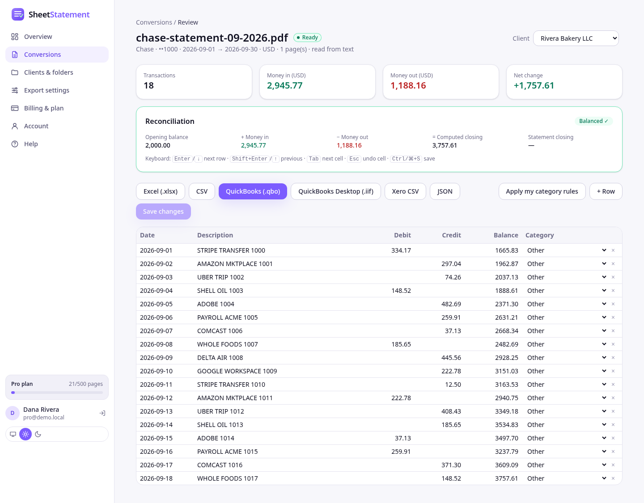Viewport: 644px width, 503px height.
Task: Open the Client dropdown Rivera Bakery LLC
Action: 576,38
